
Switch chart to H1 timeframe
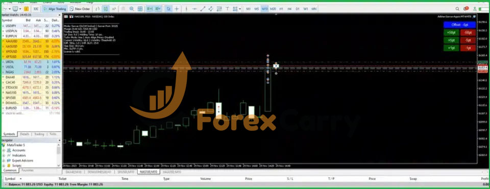pos(281,9)
